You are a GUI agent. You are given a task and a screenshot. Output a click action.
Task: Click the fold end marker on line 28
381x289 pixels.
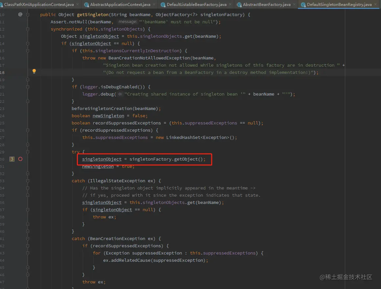point(28,145)
